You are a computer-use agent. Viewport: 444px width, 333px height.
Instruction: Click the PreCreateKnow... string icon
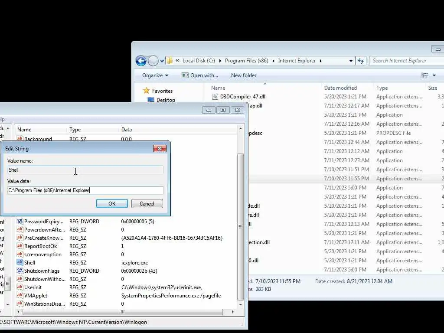click(20, 238)
